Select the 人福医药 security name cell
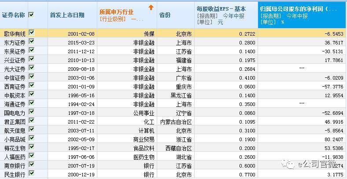Image resolution: width=347 pixels, height=179 pixels. click(14, 157)
